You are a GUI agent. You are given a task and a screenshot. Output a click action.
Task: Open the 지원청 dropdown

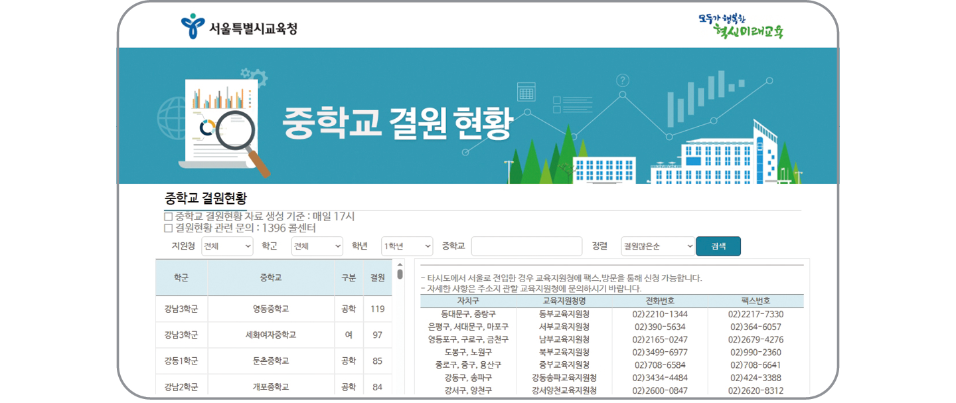227,246
